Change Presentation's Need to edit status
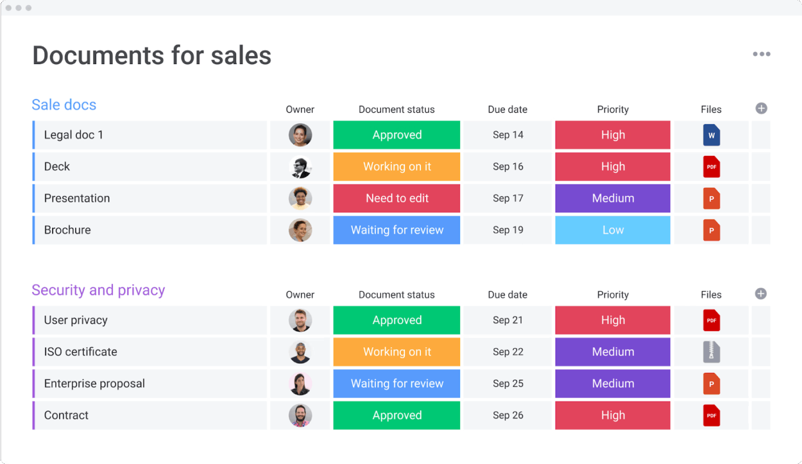This screenshot has width=802, height=464. click(x=396, y=198)
